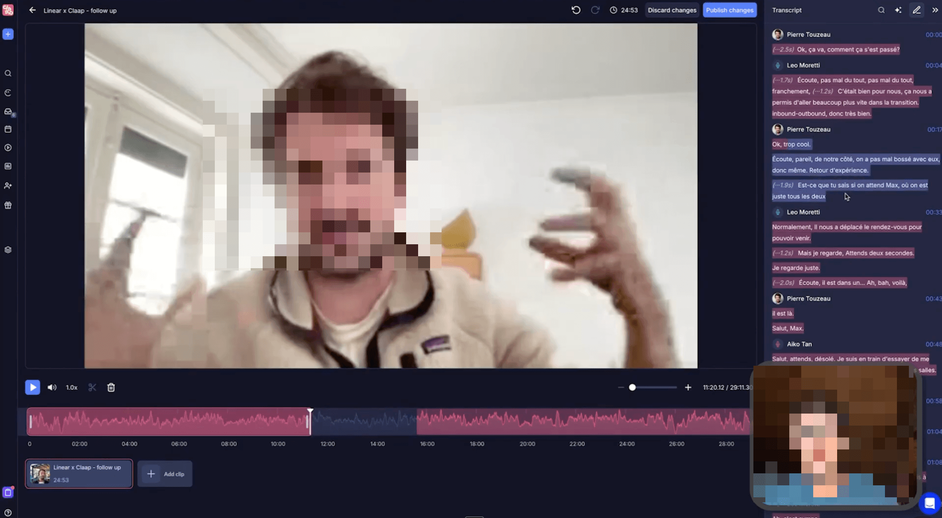Open the analytics chart icon in sidebar
Screen dimensions: 942x518
(x=8, y=166)
